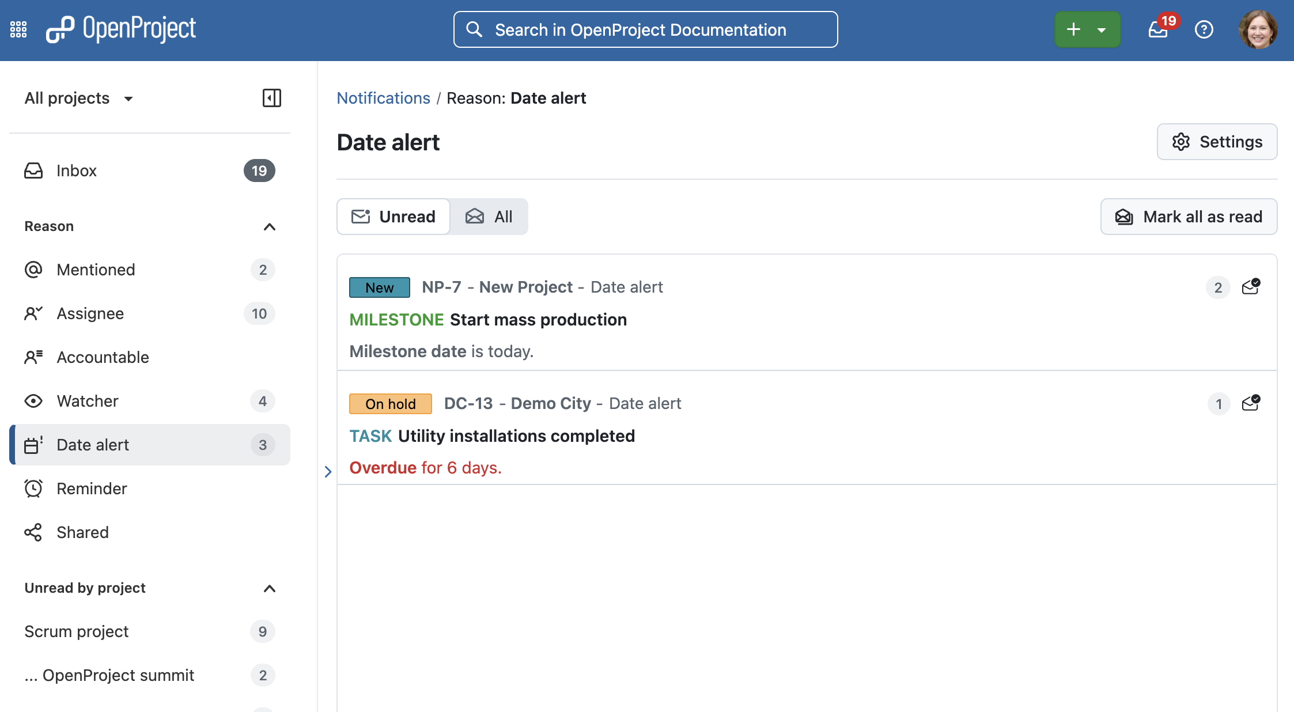The height and width of the screenshot is (712, 1294).
Task: Click the All open-envelope icon
Action: coord(475,217)
